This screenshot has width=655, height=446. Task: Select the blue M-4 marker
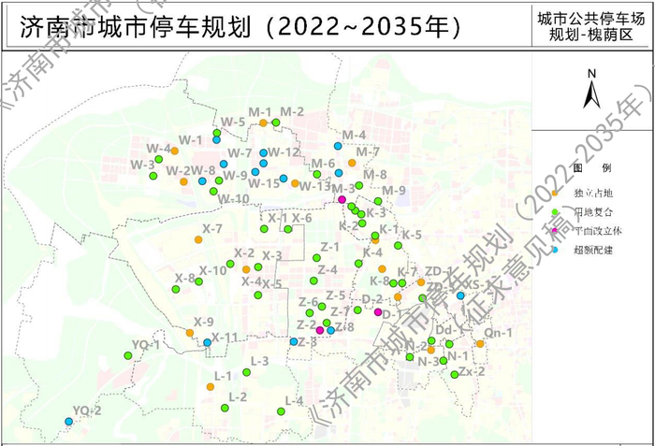[x=338, y=146]
